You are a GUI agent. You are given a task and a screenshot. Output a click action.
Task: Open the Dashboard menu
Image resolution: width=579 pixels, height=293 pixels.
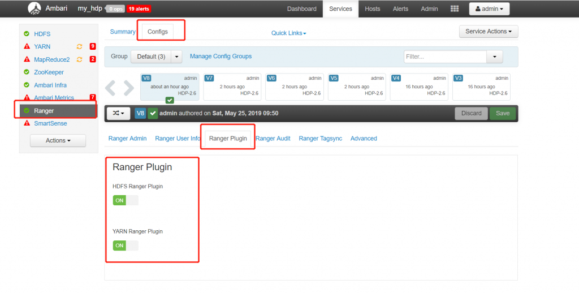click(302, 9)
